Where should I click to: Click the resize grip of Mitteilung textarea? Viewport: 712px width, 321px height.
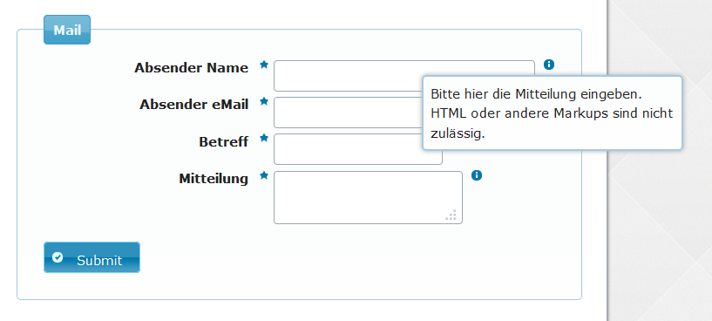[451, 215]
